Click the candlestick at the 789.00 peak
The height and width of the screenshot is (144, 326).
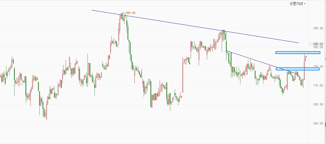coord(122,17)
